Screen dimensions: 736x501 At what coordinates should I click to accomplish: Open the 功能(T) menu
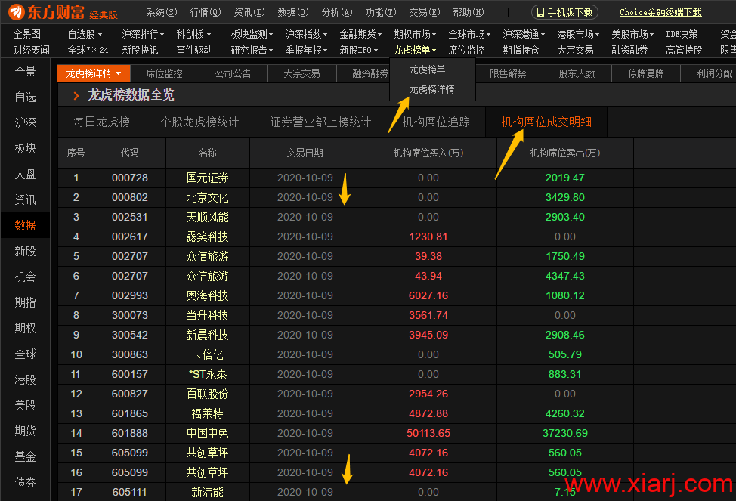[381, 12]
